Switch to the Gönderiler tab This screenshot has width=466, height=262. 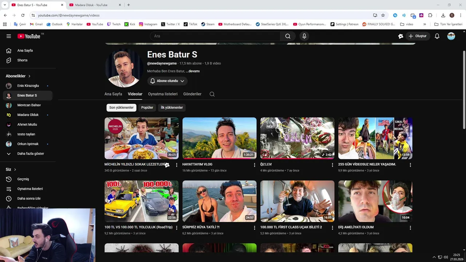tap(192, 94)
